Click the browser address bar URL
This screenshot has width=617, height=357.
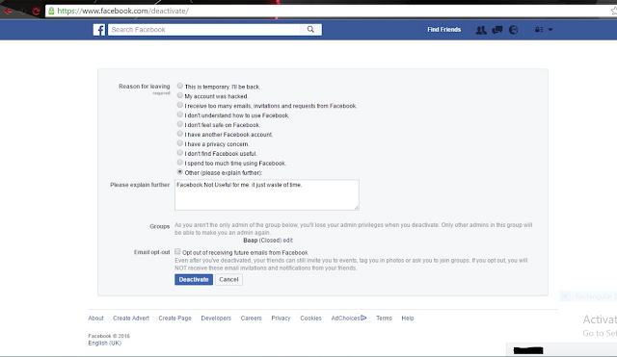[122, 11]
